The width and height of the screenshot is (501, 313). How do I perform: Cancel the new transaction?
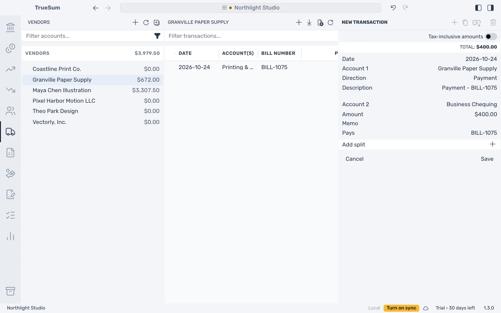354,159
